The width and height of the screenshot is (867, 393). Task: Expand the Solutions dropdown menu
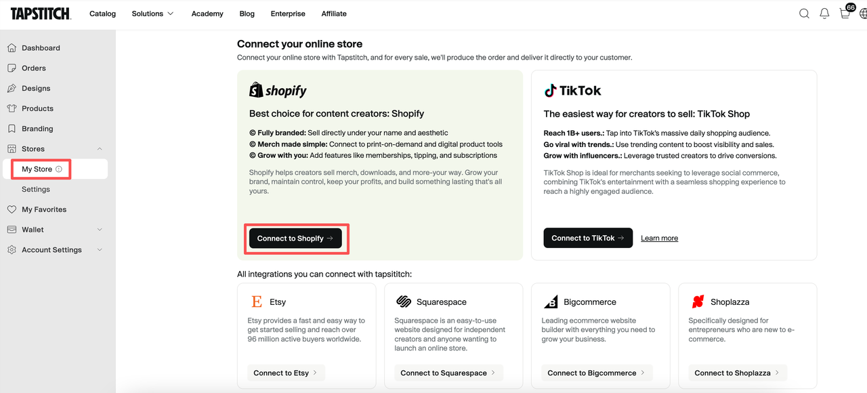point(152,14)
